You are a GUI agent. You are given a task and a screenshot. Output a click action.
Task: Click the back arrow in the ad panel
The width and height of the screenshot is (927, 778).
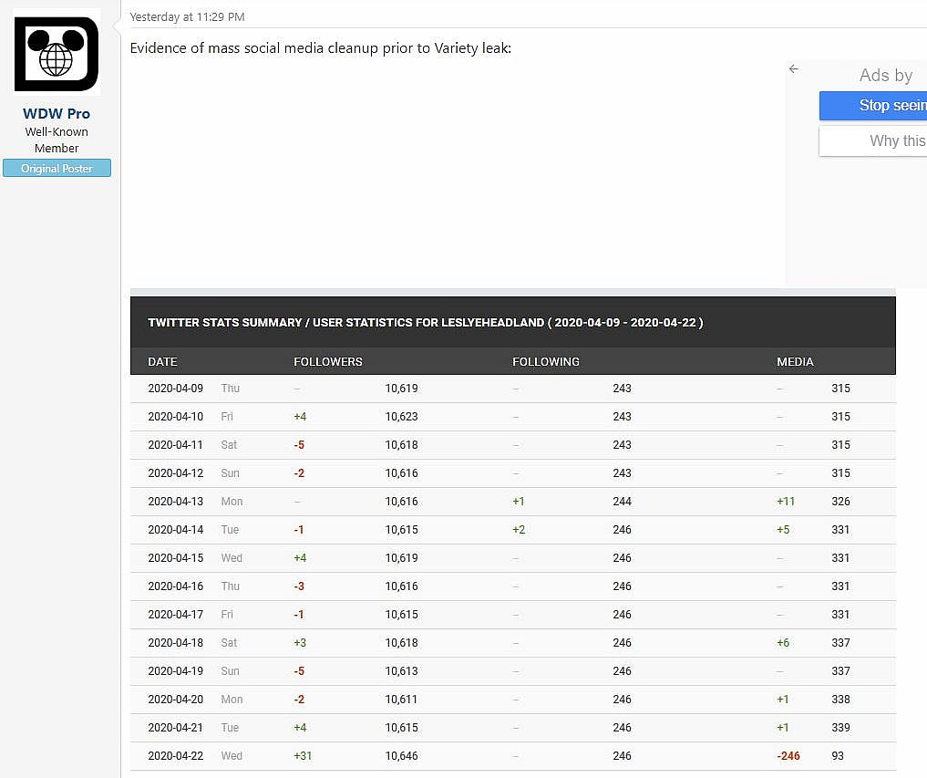coord(794,69)
